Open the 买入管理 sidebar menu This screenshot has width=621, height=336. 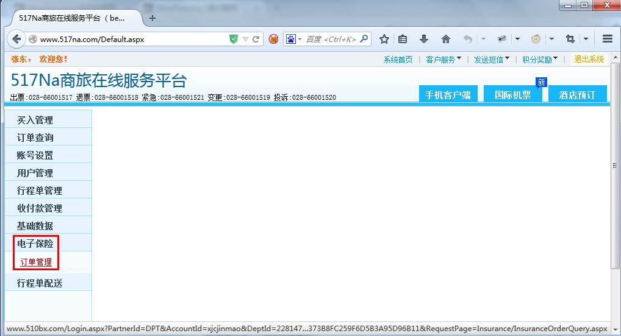pos(48,120)
